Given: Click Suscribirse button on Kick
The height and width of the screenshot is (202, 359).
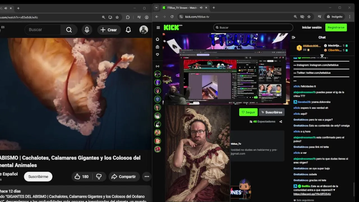Looking at the screenshot, I should (271, 112).
